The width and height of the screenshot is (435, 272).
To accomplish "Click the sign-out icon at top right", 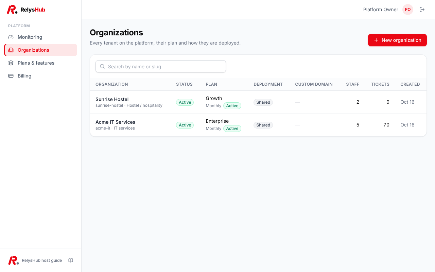I will pos(422,10).
